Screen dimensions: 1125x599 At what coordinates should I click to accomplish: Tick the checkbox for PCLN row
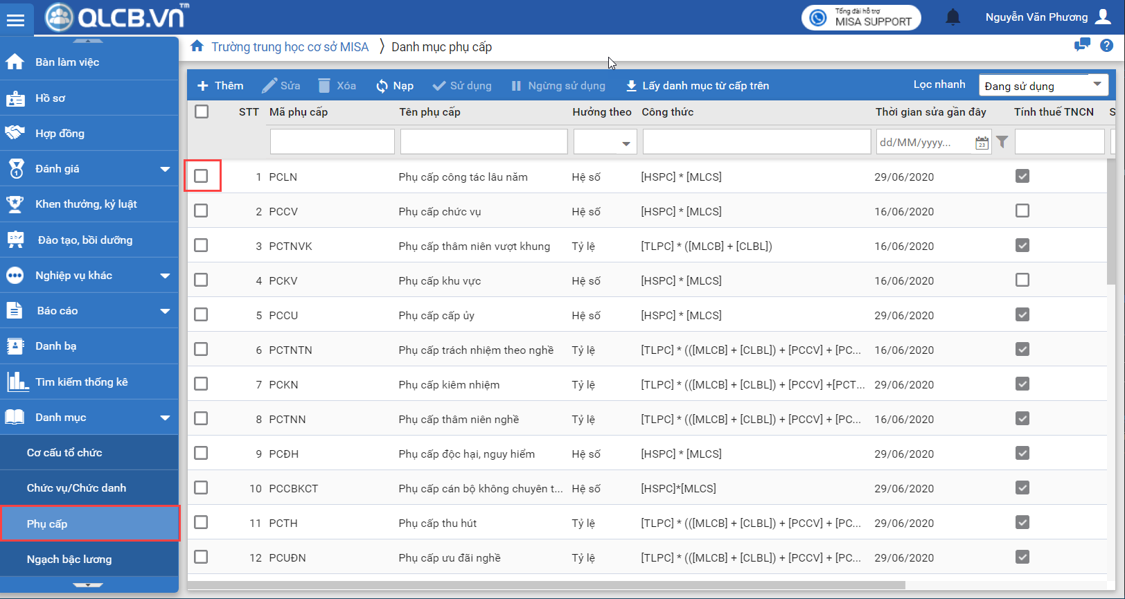[202, 176]
